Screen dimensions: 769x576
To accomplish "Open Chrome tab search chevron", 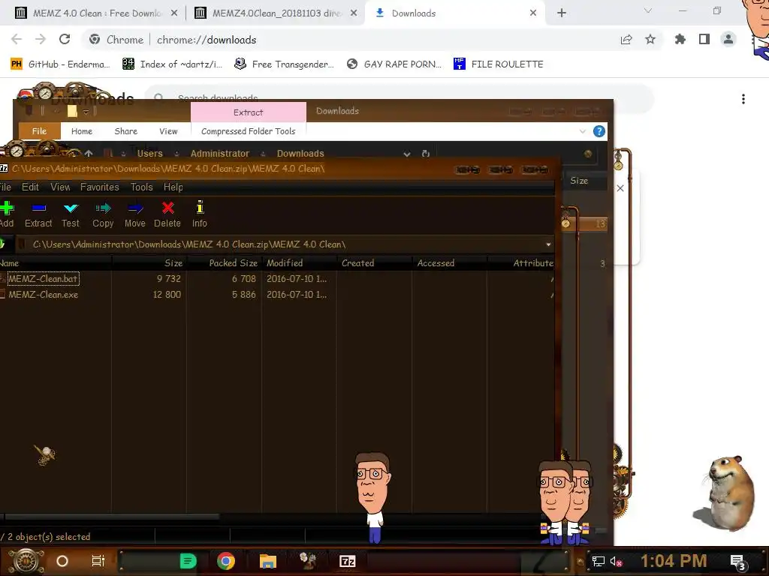I will tap(648, 10).
